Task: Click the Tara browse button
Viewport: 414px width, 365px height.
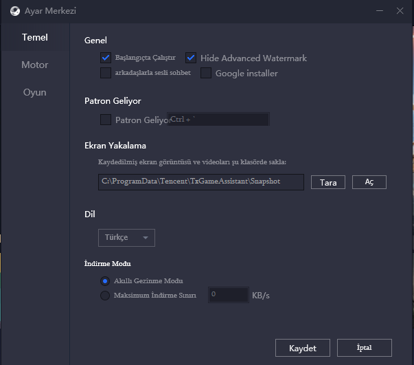Action: (327, 182)
